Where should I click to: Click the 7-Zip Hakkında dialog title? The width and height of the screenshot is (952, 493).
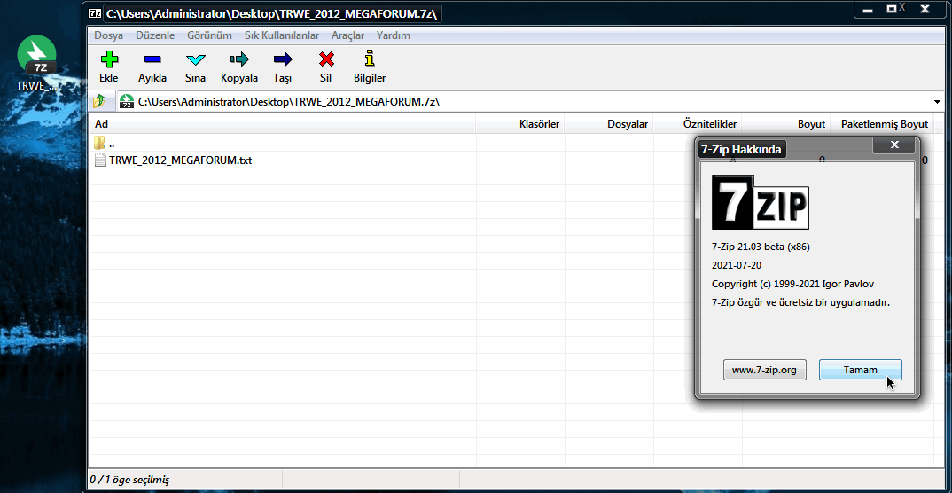point(741,149)
